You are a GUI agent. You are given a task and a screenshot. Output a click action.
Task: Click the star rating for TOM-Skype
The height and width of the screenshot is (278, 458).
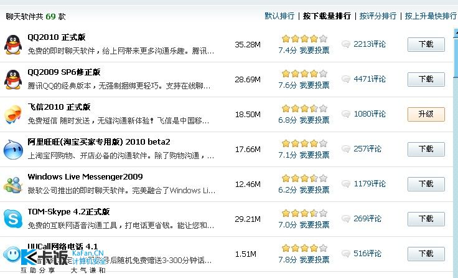(x=304, y=213)
